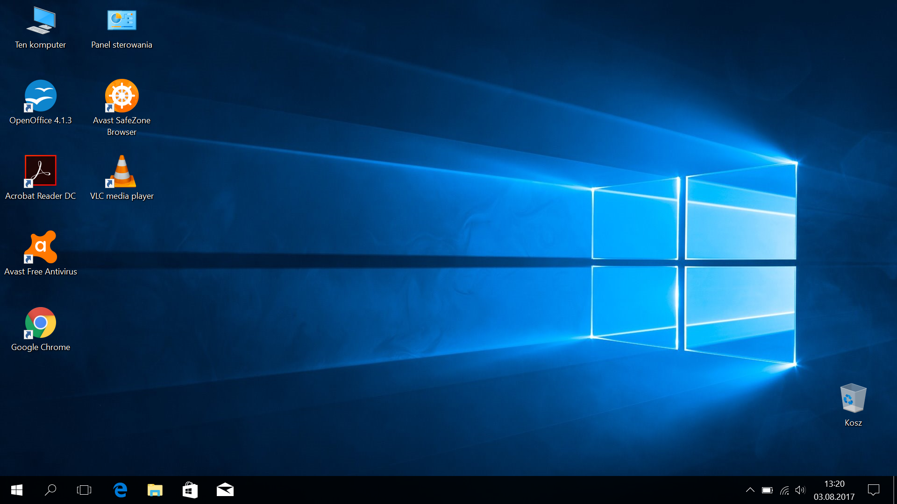Click the Show desktop sliver button
This screenshot has width=897, height=504.
pyautogui.click(x=894, y=490)
